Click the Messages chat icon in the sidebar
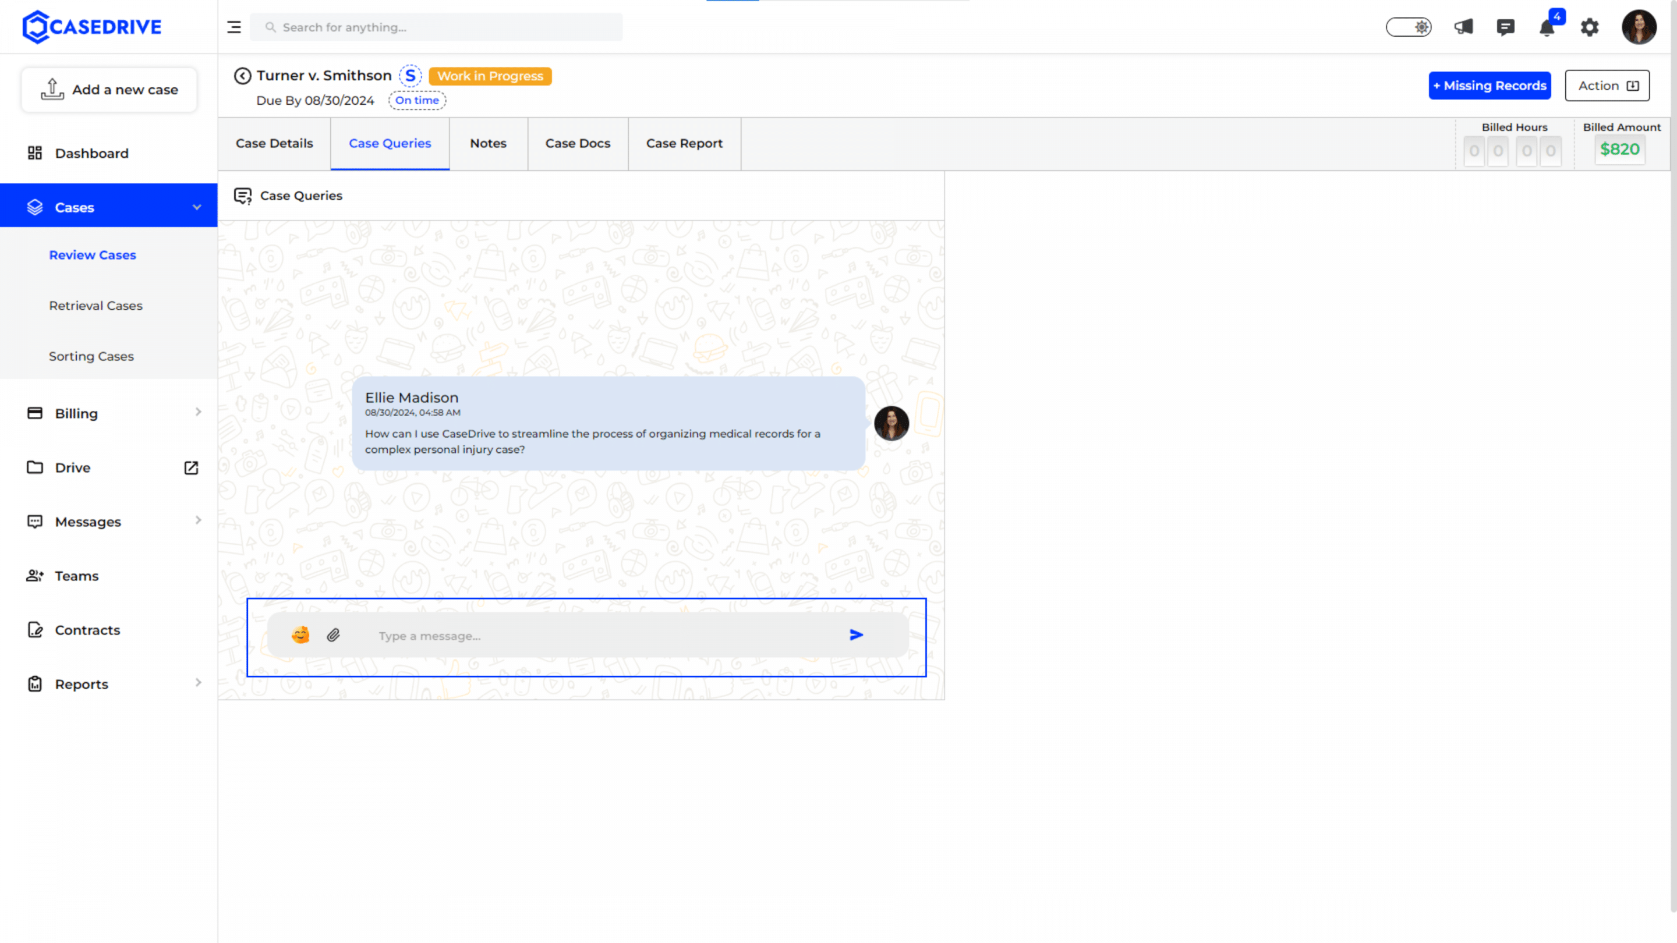The image size is (1677, 943). point(34,522)
